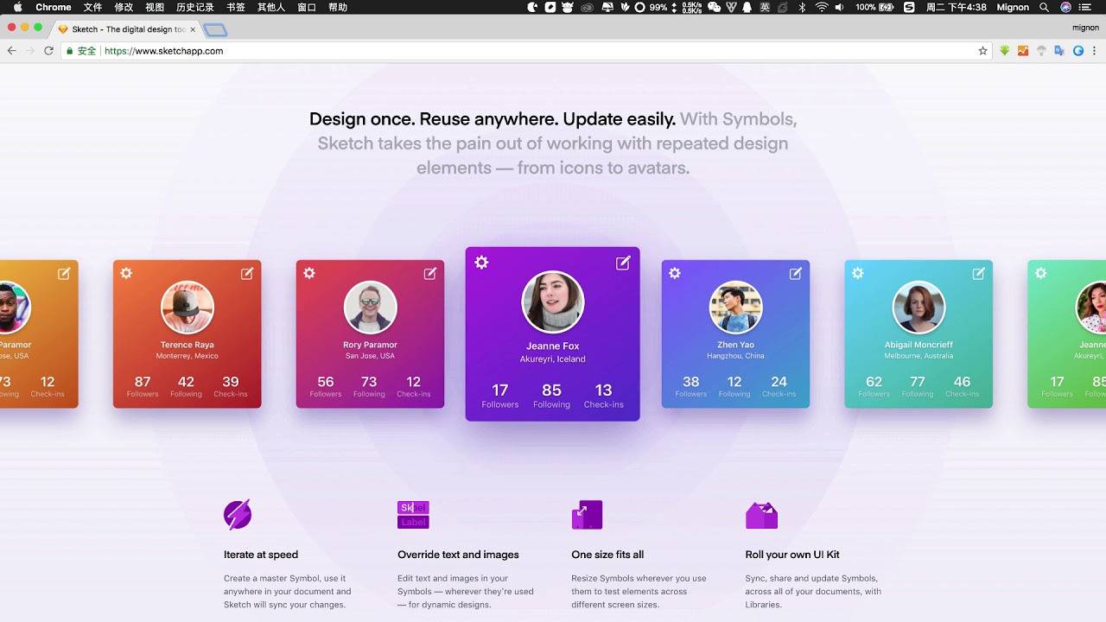Click Zhen Yao's avatar photo
This screenshot has width=1106, height=622.
tap(735, 308)
